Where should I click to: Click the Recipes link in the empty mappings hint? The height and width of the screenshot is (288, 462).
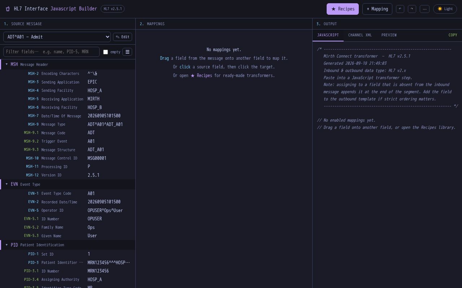click(x=201, y=76)
